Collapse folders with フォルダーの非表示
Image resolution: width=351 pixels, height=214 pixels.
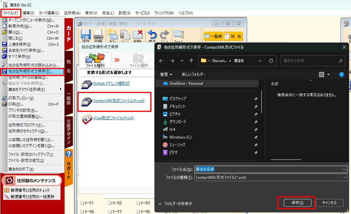tap(175, 203)
